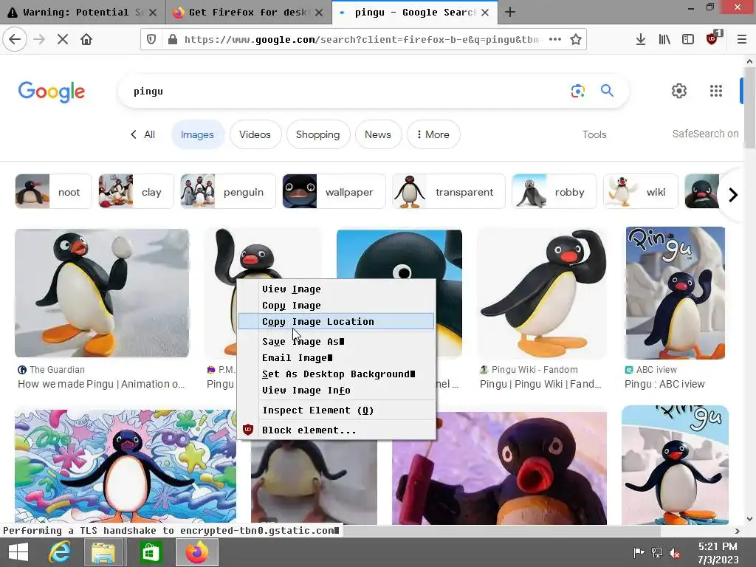Click the pingu search input field
Screen dimensions: 756x567
point(347,91)
